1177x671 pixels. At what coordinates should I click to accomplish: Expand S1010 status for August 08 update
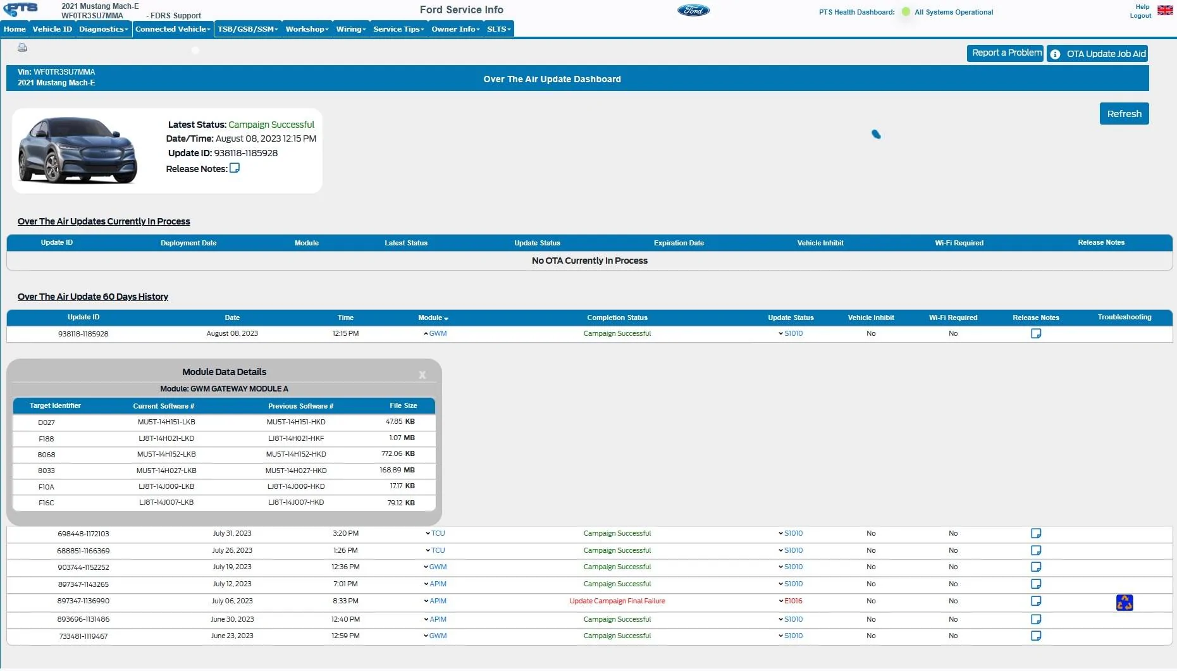791,334
